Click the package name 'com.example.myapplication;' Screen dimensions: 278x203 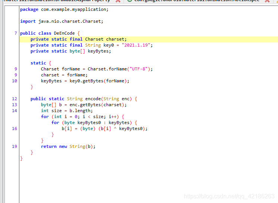[x=75, y=9]
